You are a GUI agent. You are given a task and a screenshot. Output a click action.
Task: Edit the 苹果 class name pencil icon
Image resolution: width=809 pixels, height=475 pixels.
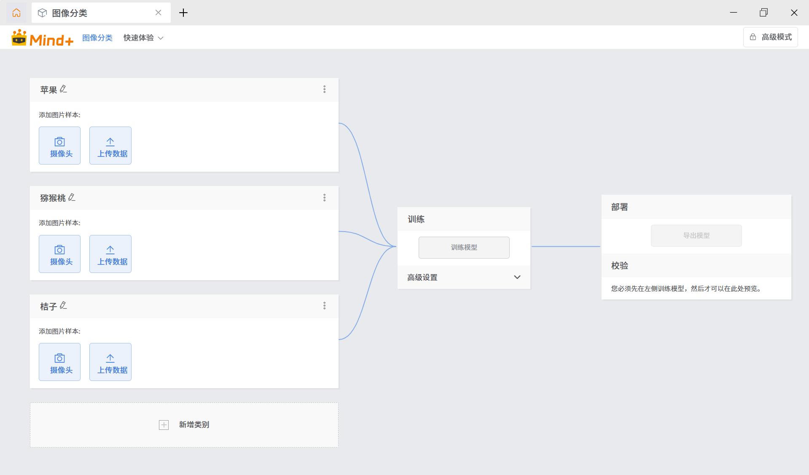point(63,89)
